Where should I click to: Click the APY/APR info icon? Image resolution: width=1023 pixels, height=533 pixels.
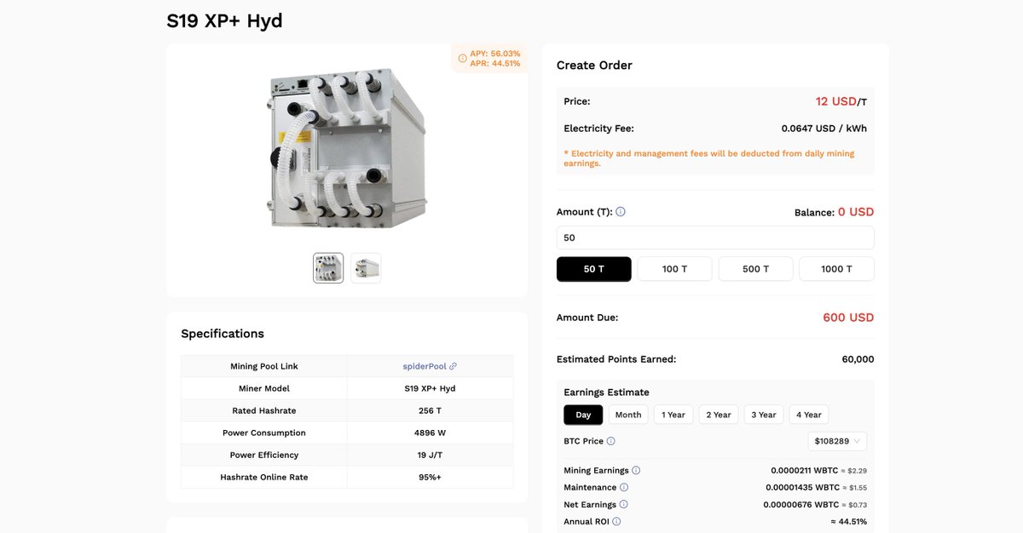pyautogui.click(x=462, y=59)
